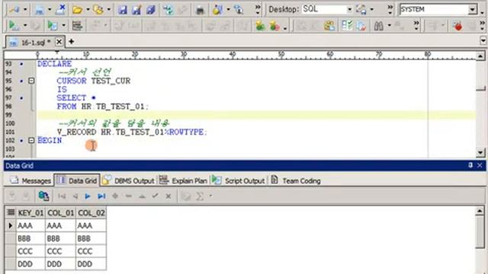Click the DECLARE keyword on line 93
Image resolution: width=488 pixels, height=274 pixels.
(x=54, y=64)
